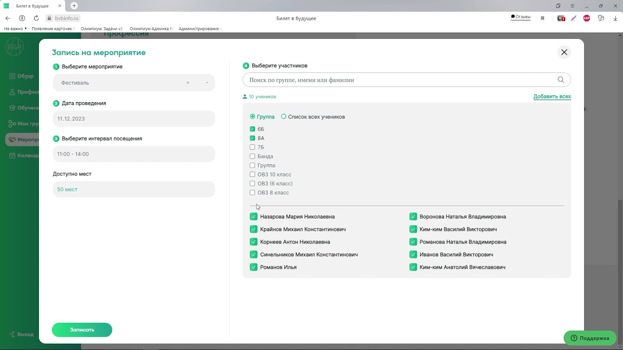Screen dimensions: 623x350
Task: Open the date field 11.12.2023
Action: point(134,119)
